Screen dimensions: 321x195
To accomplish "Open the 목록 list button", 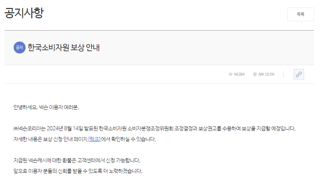I will click(300, 14).
